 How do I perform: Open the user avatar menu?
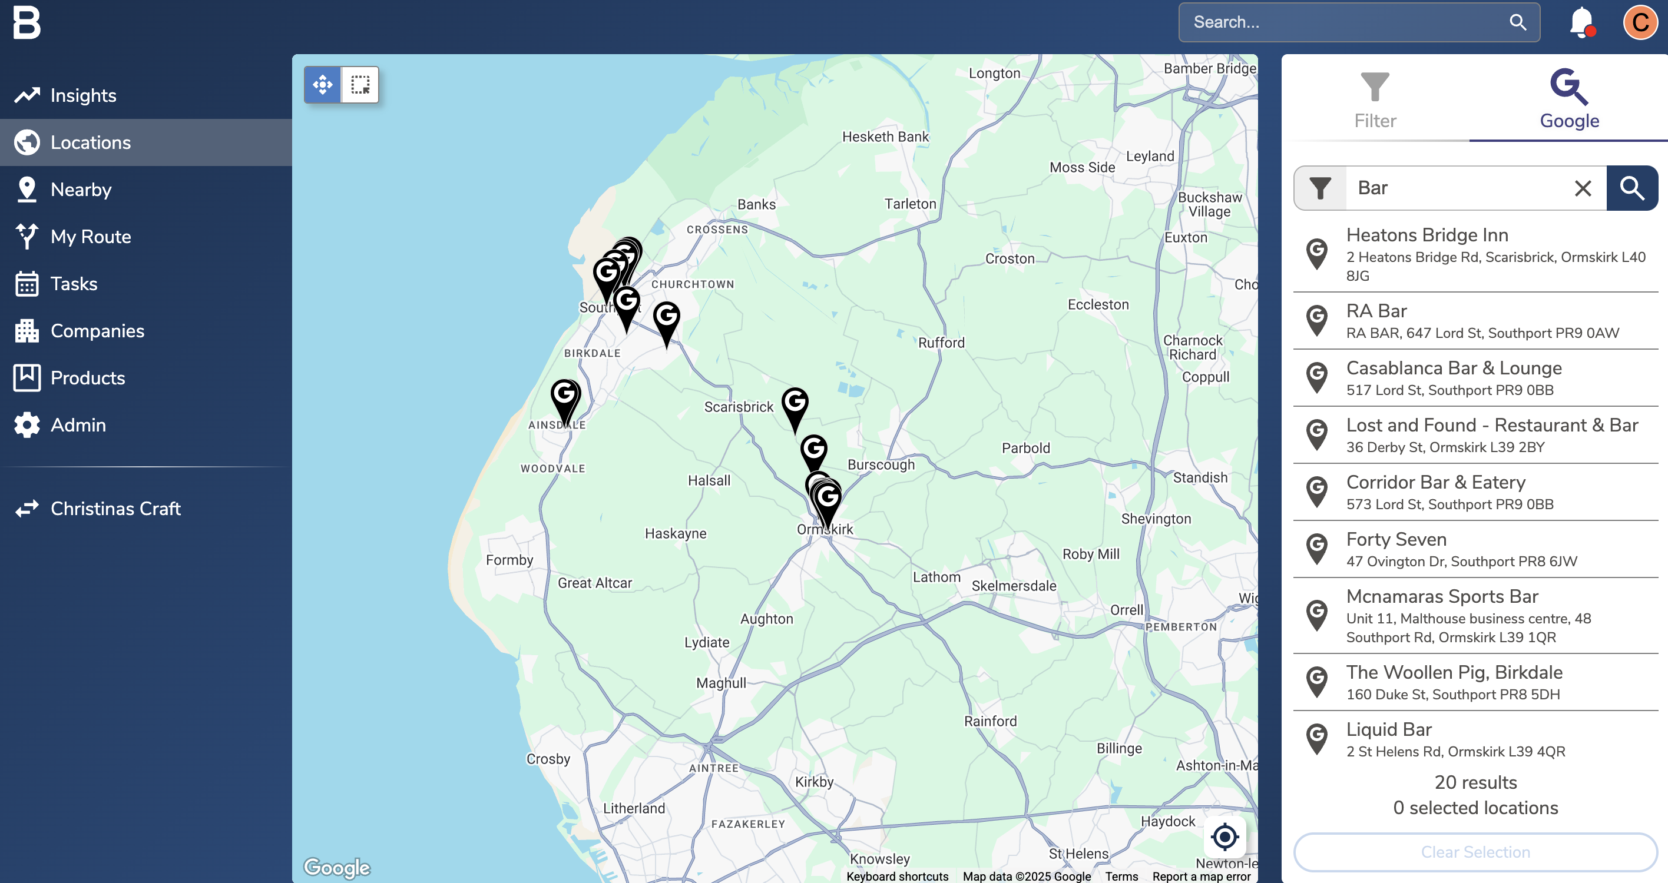pos(1639,22)
